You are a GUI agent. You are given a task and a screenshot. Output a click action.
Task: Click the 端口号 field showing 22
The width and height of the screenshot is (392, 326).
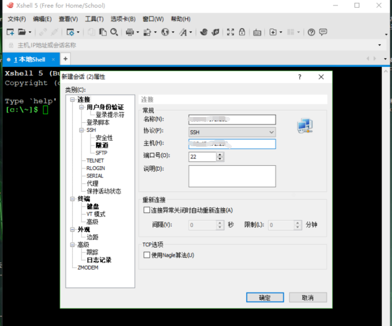202,157
